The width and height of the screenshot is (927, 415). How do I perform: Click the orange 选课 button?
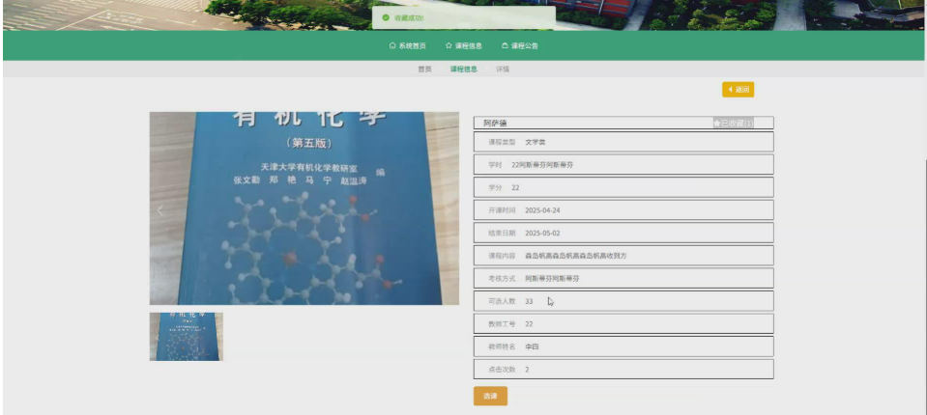click(x=490, y=396)
